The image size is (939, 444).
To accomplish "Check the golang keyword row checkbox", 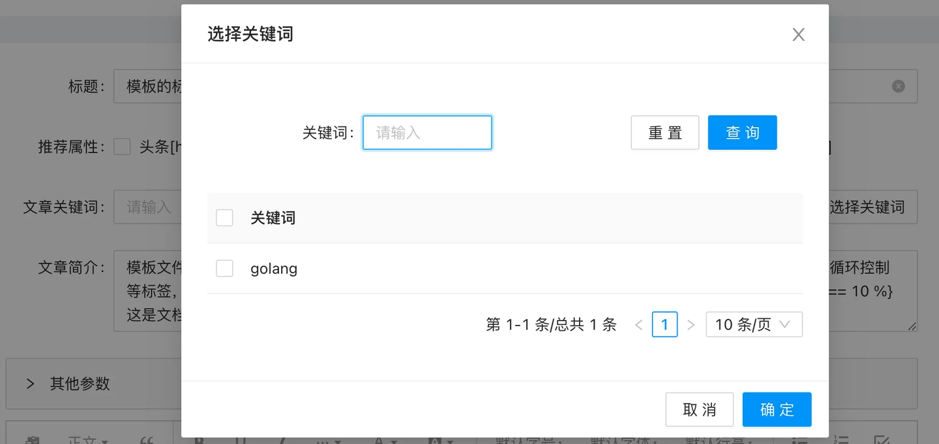I will (x=224, y=268).
